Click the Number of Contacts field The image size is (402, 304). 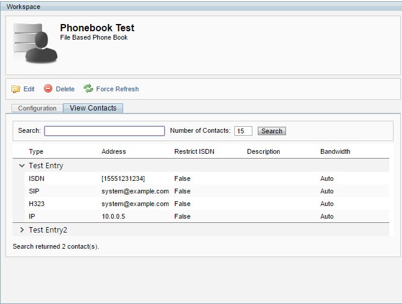tap(243, 131)
